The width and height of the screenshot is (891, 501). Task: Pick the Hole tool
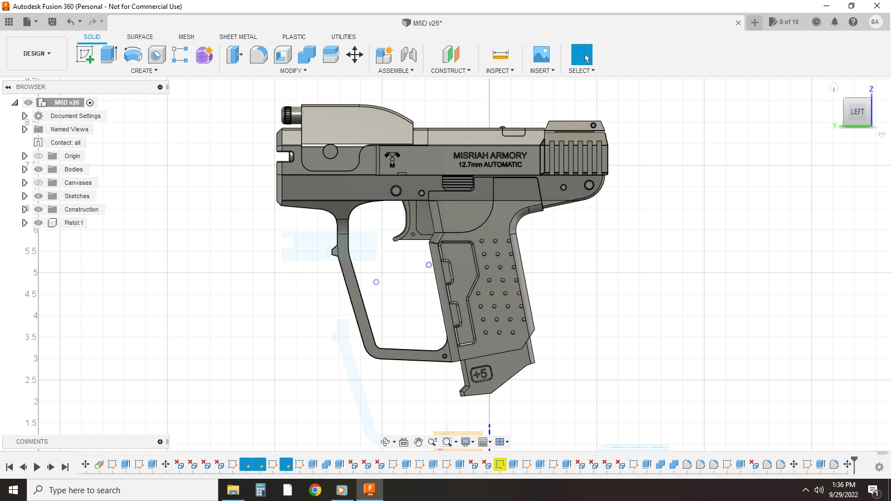pyautogui.click(x=156, y=55)
